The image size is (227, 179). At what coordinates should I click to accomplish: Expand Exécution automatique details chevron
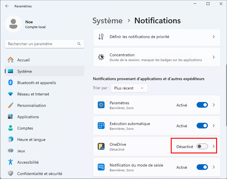[214, 126]
